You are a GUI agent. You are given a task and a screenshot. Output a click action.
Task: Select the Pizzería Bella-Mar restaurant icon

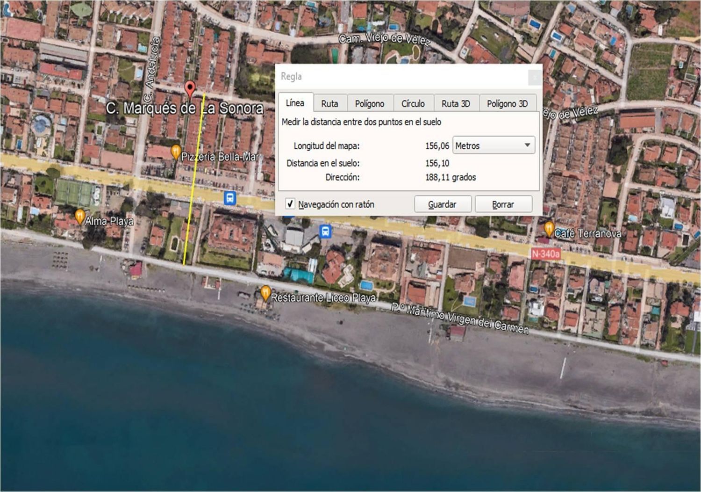tap(176, 152)
